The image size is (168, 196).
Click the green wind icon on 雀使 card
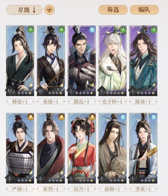point(62,29)
